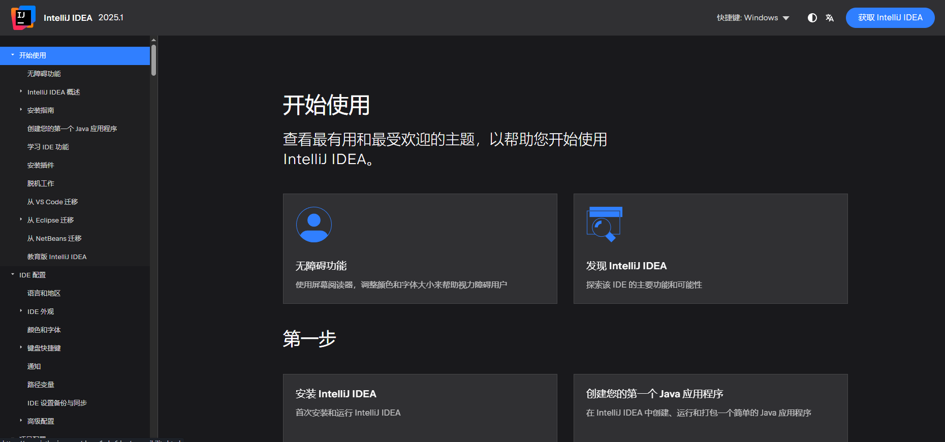
Task: Open IDE 设置备份与同步 sidebar item
Action: (x=57, y=403)
